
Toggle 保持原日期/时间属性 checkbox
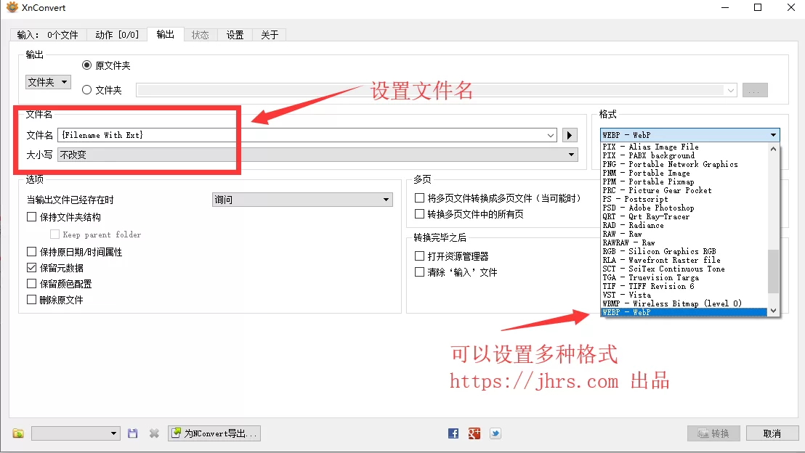(32, 252)
